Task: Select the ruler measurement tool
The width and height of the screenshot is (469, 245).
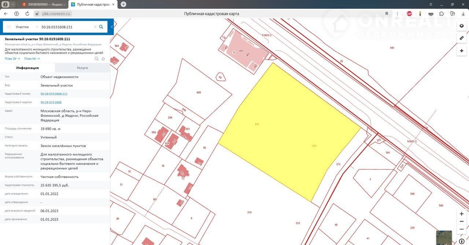Action: point(461,38)
